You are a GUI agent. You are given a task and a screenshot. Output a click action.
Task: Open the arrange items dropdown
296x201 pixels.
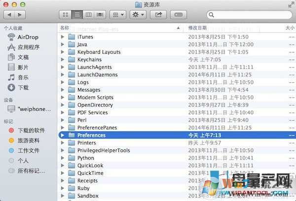(x=118, y=15)
